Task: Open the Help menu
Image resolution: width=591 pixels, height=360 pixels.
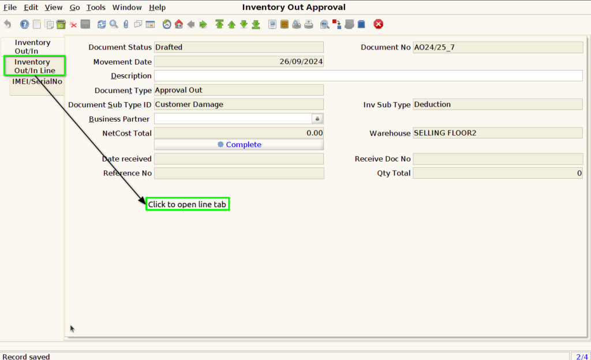Action: (157, 7)
